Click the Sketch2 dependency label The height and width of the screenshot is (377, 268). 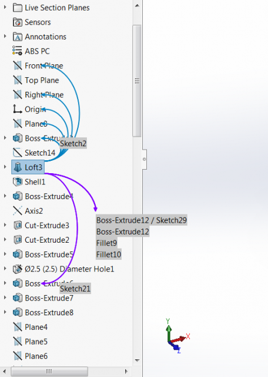(x=73, y=143)
